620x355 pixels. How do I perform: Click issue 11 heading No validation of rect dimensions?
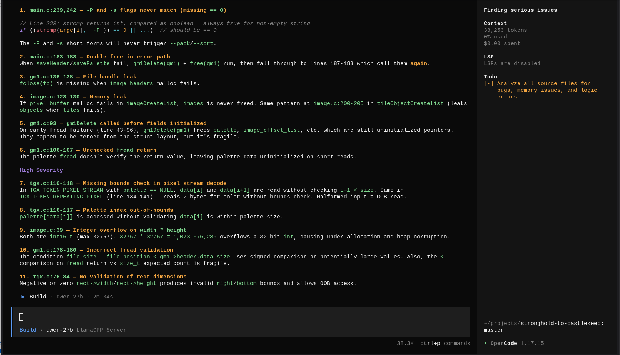[x=103, y=277]
